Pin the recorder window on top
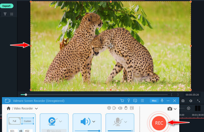This screenshot has height=132, width=204. (162, 101)
